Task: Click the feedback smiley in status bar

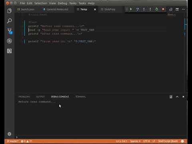Action: (x=182, y=141)
